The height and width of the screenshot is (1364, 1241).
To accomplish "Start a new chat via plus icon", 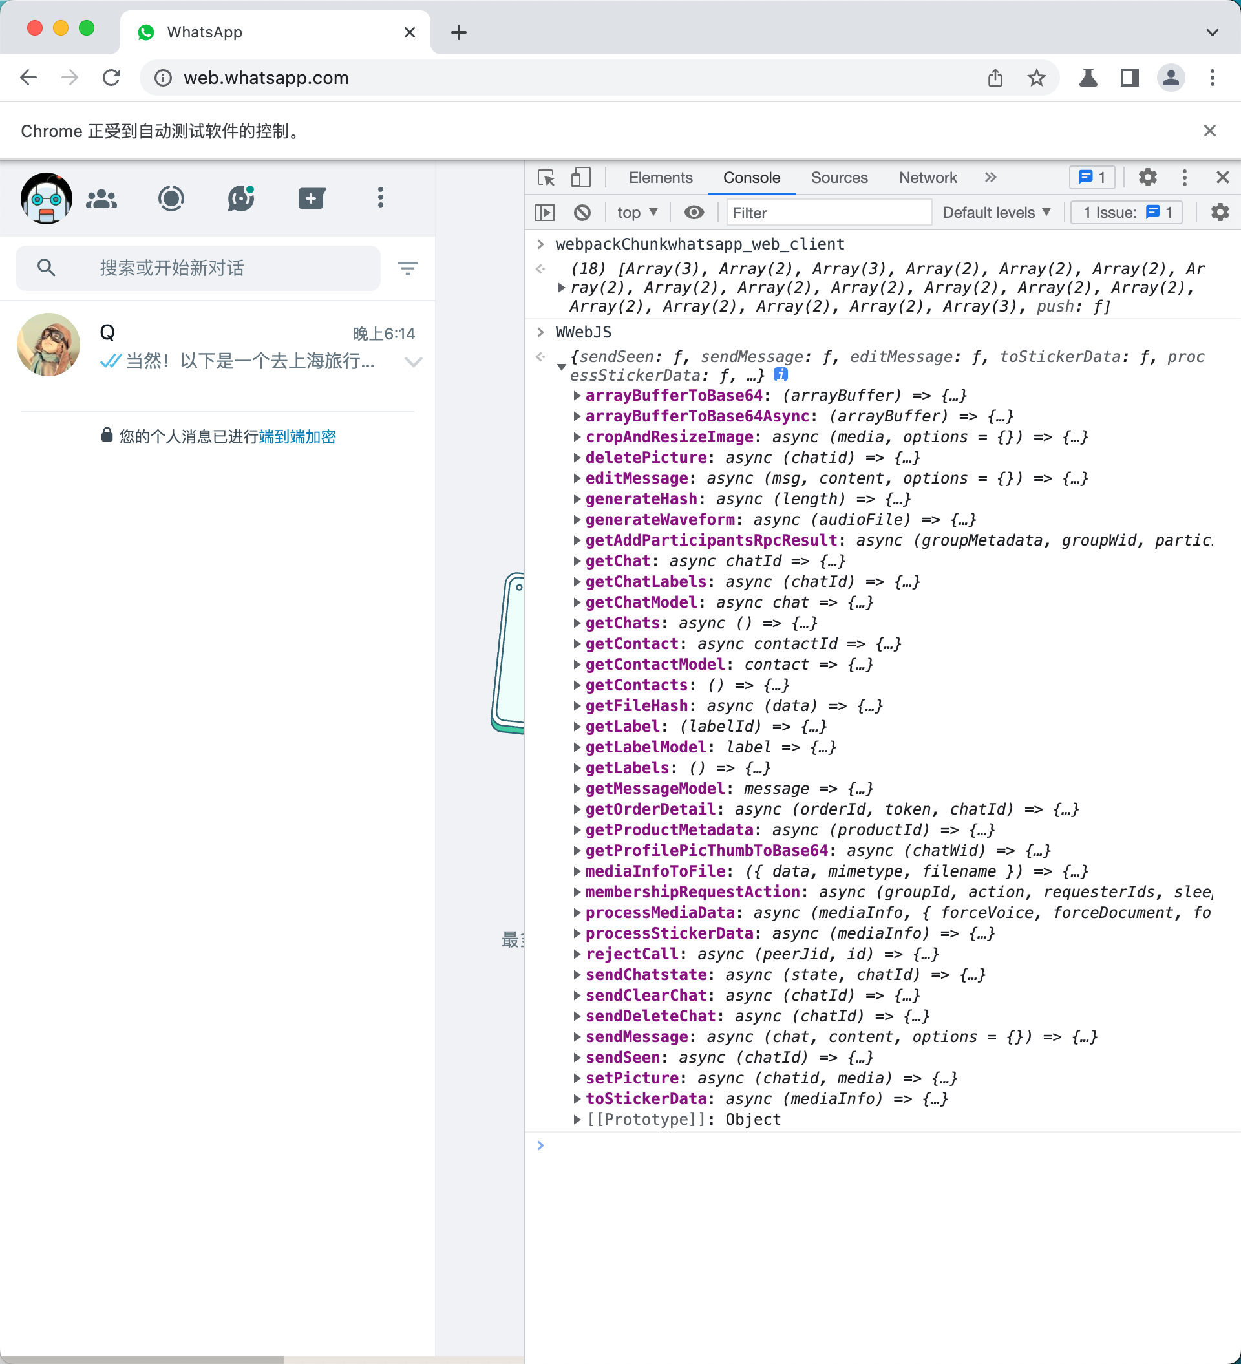I will (x=312, y=198).
